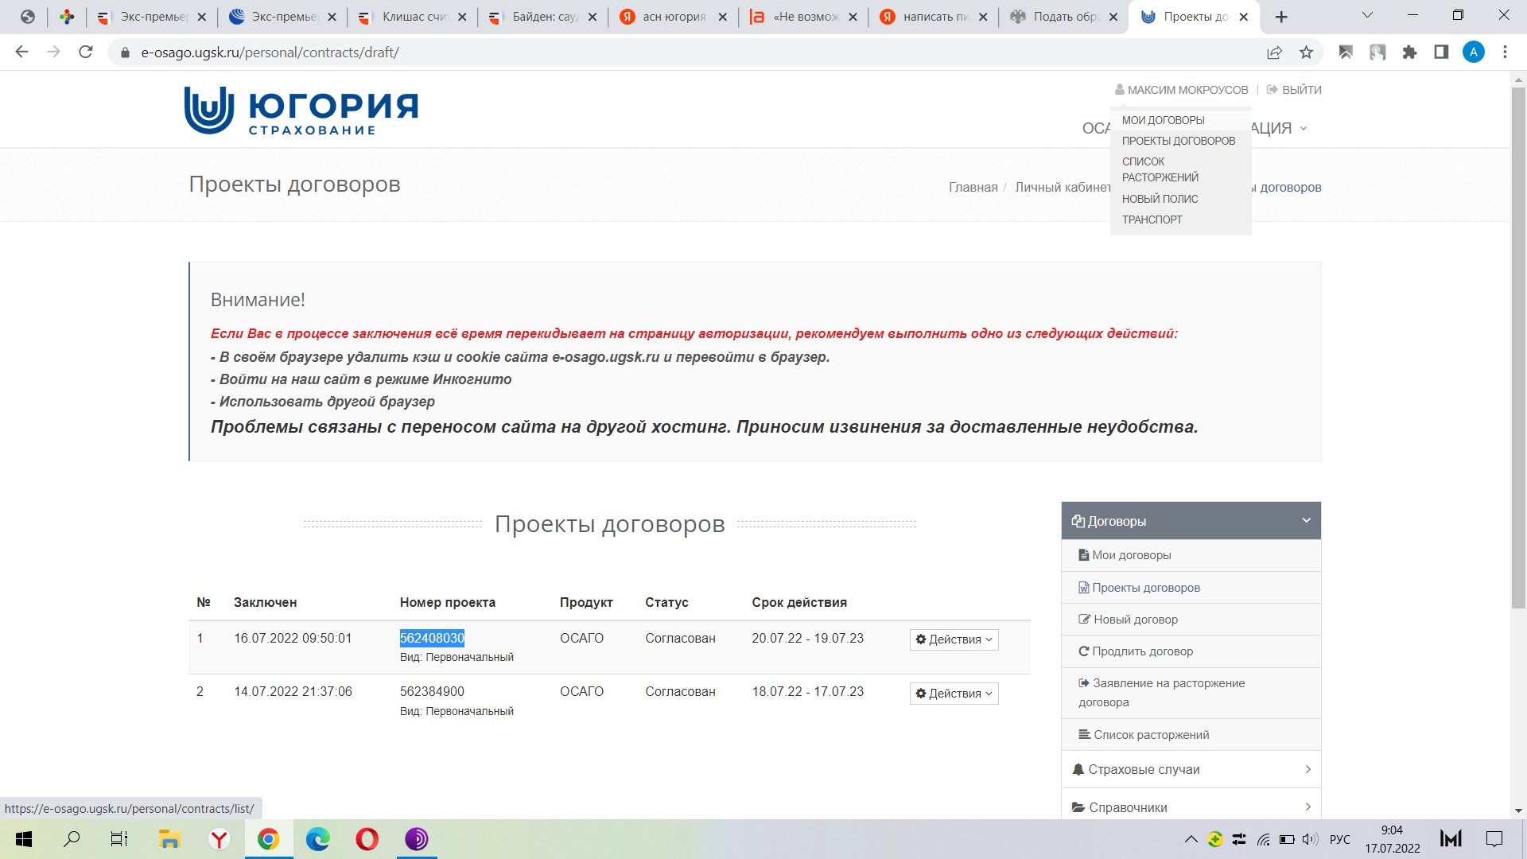This screenshot has width=1527, height=859.
Task: Expand the Страховые случаи section
Action: click(x=1191, y=769)
